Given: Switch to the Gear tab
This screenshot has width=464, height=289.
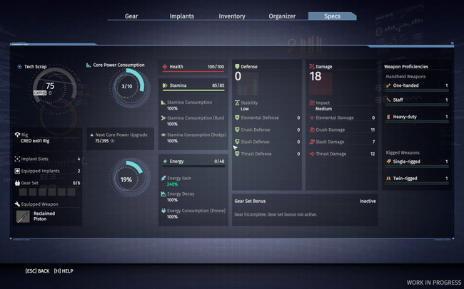Looking at the screenshot, I should pos(131,16).
